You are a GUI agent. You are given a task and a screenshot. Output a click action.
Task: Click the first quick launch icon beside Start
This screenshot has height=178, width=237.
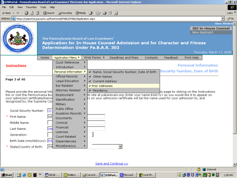pos(19,175)
